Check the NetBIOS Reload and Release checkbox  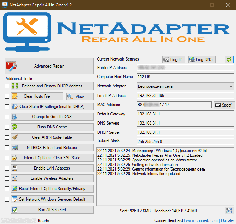7,148
